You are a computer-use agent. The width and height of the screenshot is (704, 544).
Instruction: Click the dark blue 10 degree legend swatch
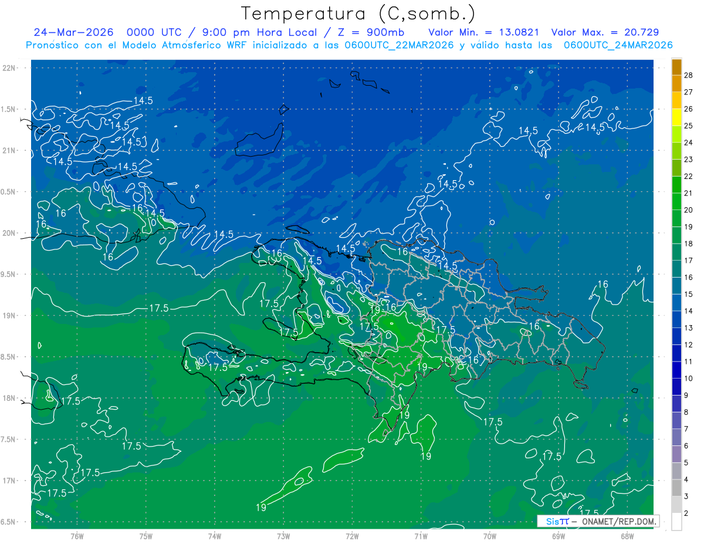click(676, 370)
